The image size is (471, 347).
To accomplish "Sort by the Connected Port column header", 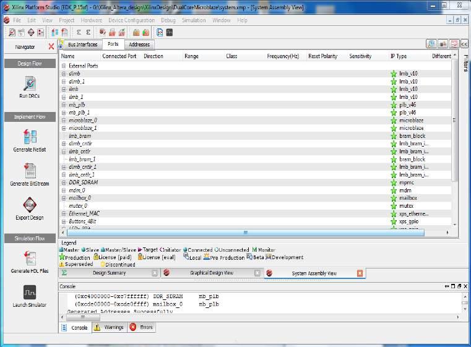I will click(x=119, y=56).
